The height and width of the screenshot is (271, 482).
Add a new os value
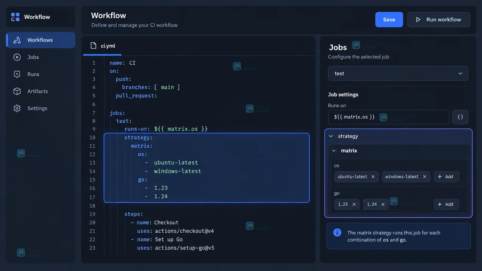coord(446,177)
